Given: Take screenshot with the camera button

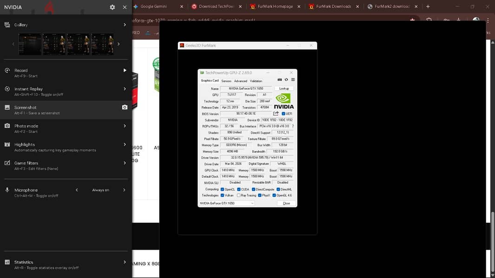Looking at the screenshot, I should (x=125, y=107).
